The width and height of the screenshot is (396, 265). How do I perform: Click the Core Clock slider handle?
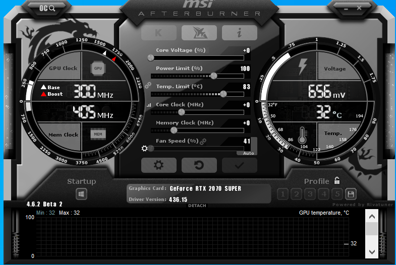pyautogui.click(x=181, y=112)
